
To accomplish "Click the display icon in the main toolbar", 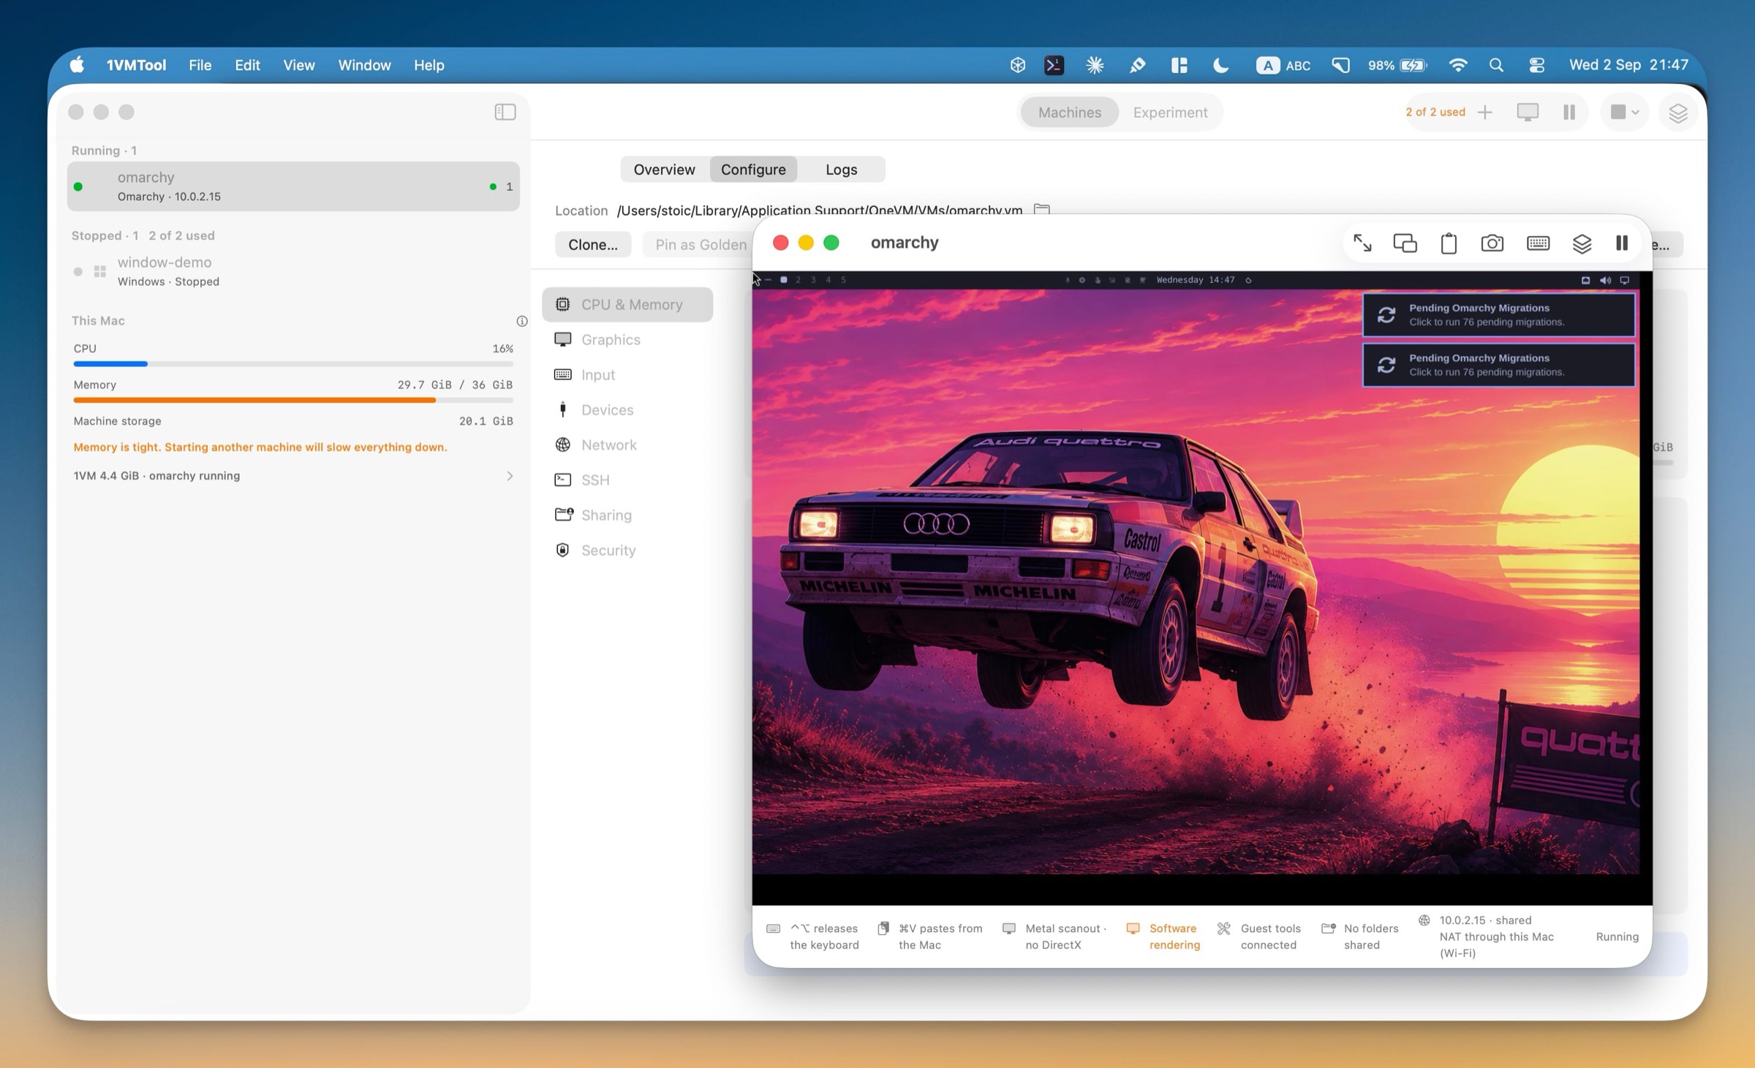I will click(x=1528, y=112).
